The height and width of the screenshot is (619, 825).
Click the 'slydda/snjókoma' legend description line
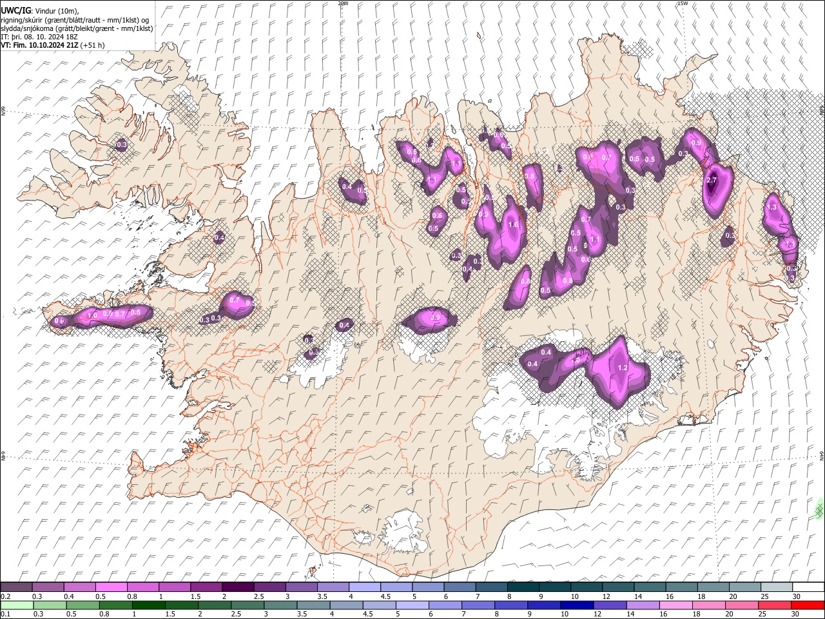click(x=77, y=28)
